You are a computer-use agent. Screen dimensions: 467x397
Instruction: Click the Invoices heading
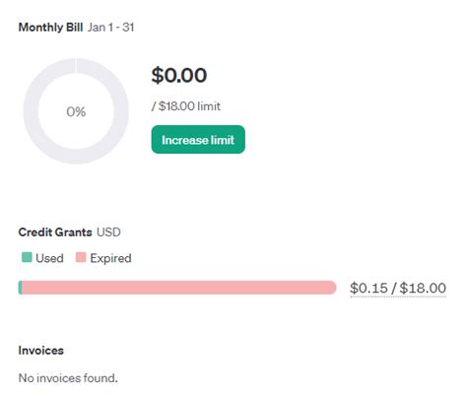tap(41, 351)
